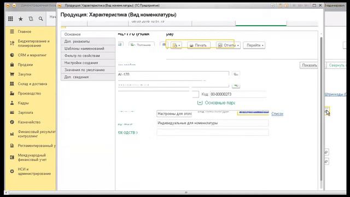Click the search magnifier icon
The height and width of the screenshot is (197, 350).
(x=40, y=19)
